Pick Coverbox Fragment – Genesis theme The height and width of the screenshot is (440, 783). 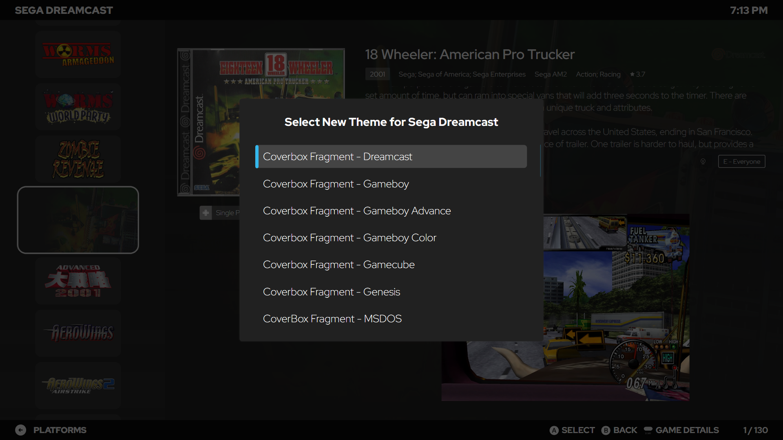click(x=391, y=292)
